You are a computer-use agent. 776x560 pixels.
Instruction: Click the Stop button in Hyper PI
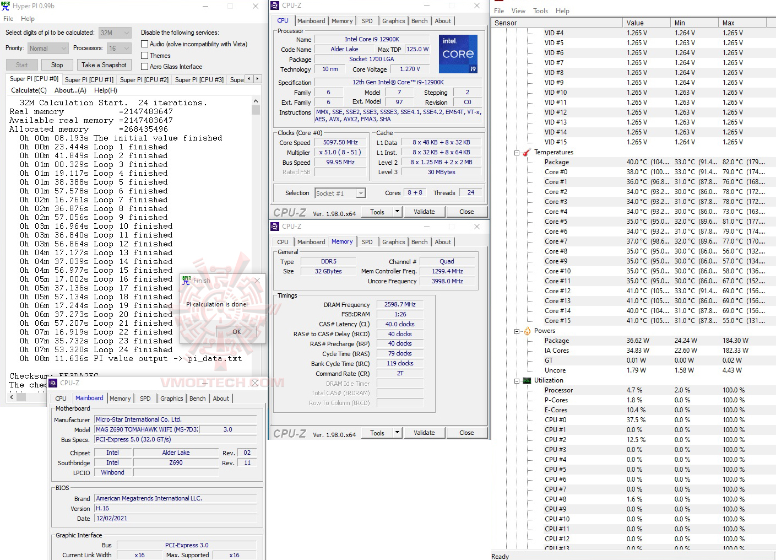pyautogui.click(x=57, y=65)
